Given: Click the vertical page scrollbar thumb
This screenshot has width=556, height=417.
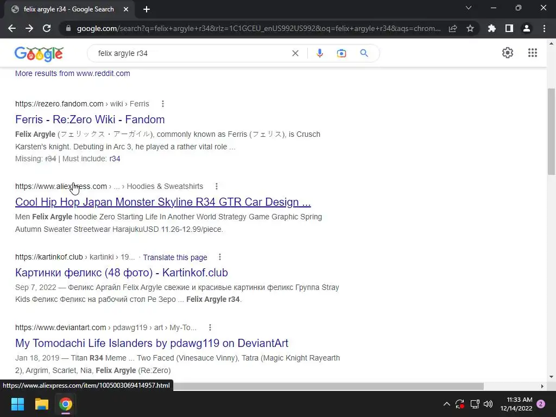Looking at the screenshot, I should [x=551, y=131].
